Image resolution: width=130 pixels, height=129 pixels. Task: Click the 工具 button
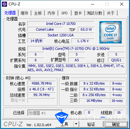65,124
